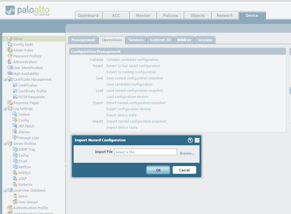Collapse the Server Profiles tree node
Screen dimensions: 291x214
(x=5, y=144)
